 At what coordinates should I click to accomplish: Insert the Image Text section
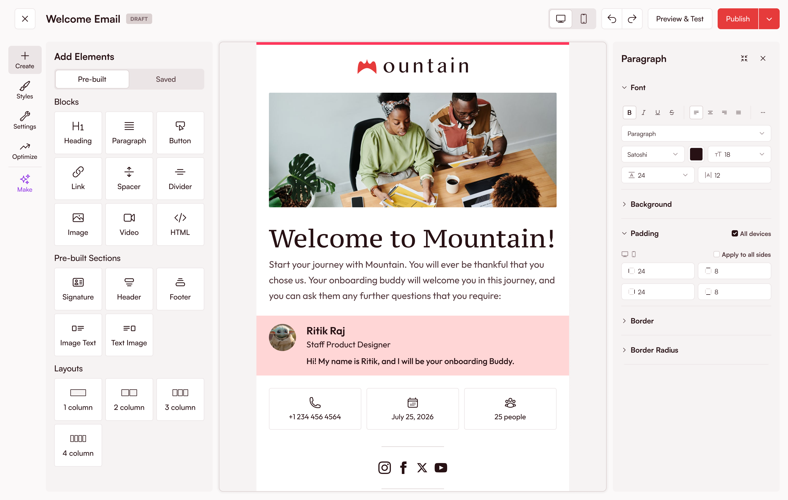click(x=78, y=335)
